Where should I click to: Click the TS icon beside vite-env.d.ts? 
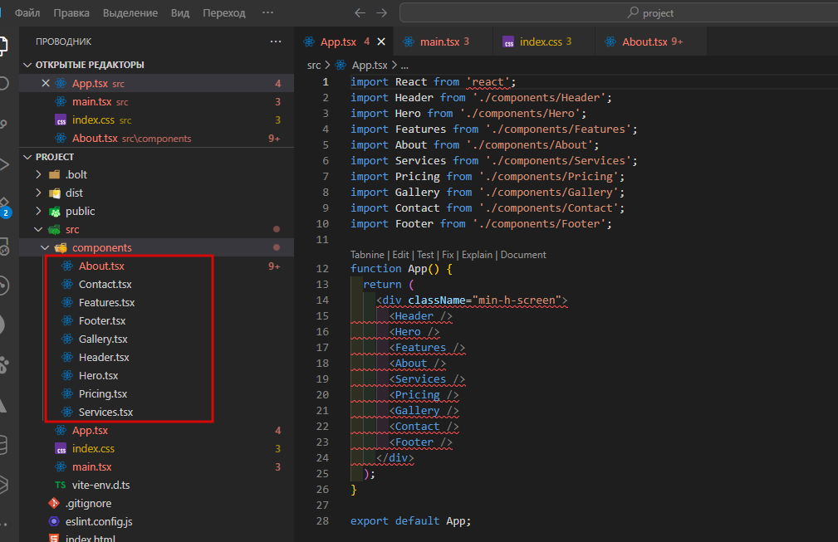click(61, 485)
